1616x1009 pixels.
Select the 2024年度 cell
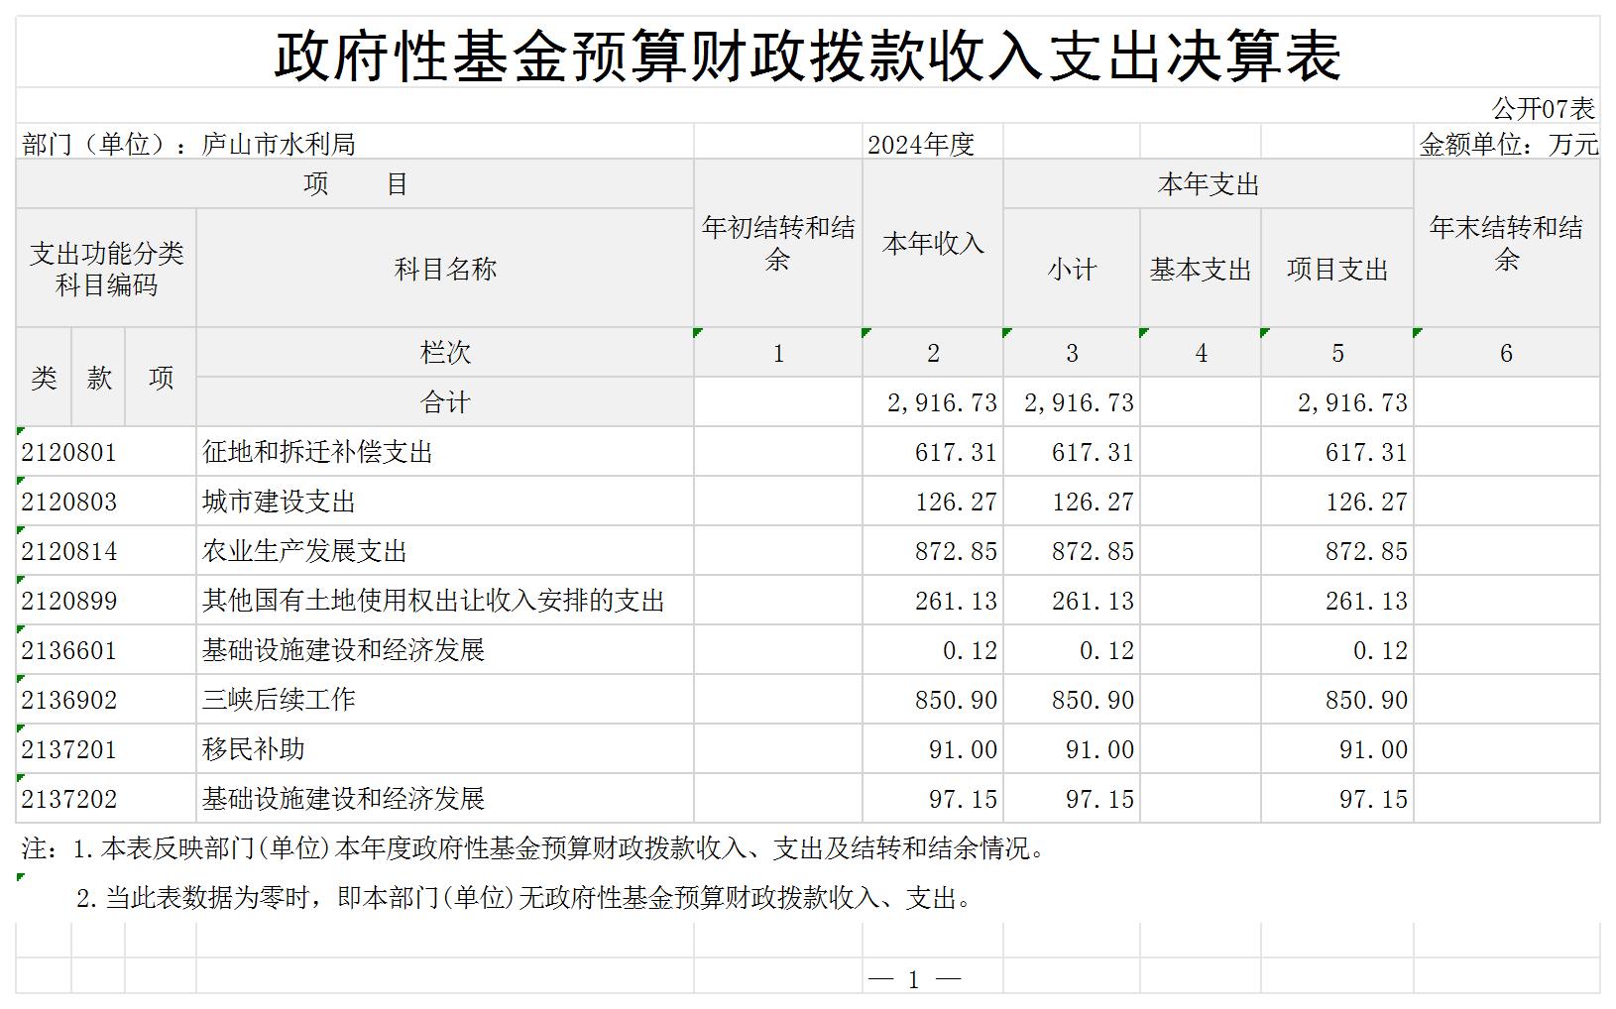coord(921,145)
